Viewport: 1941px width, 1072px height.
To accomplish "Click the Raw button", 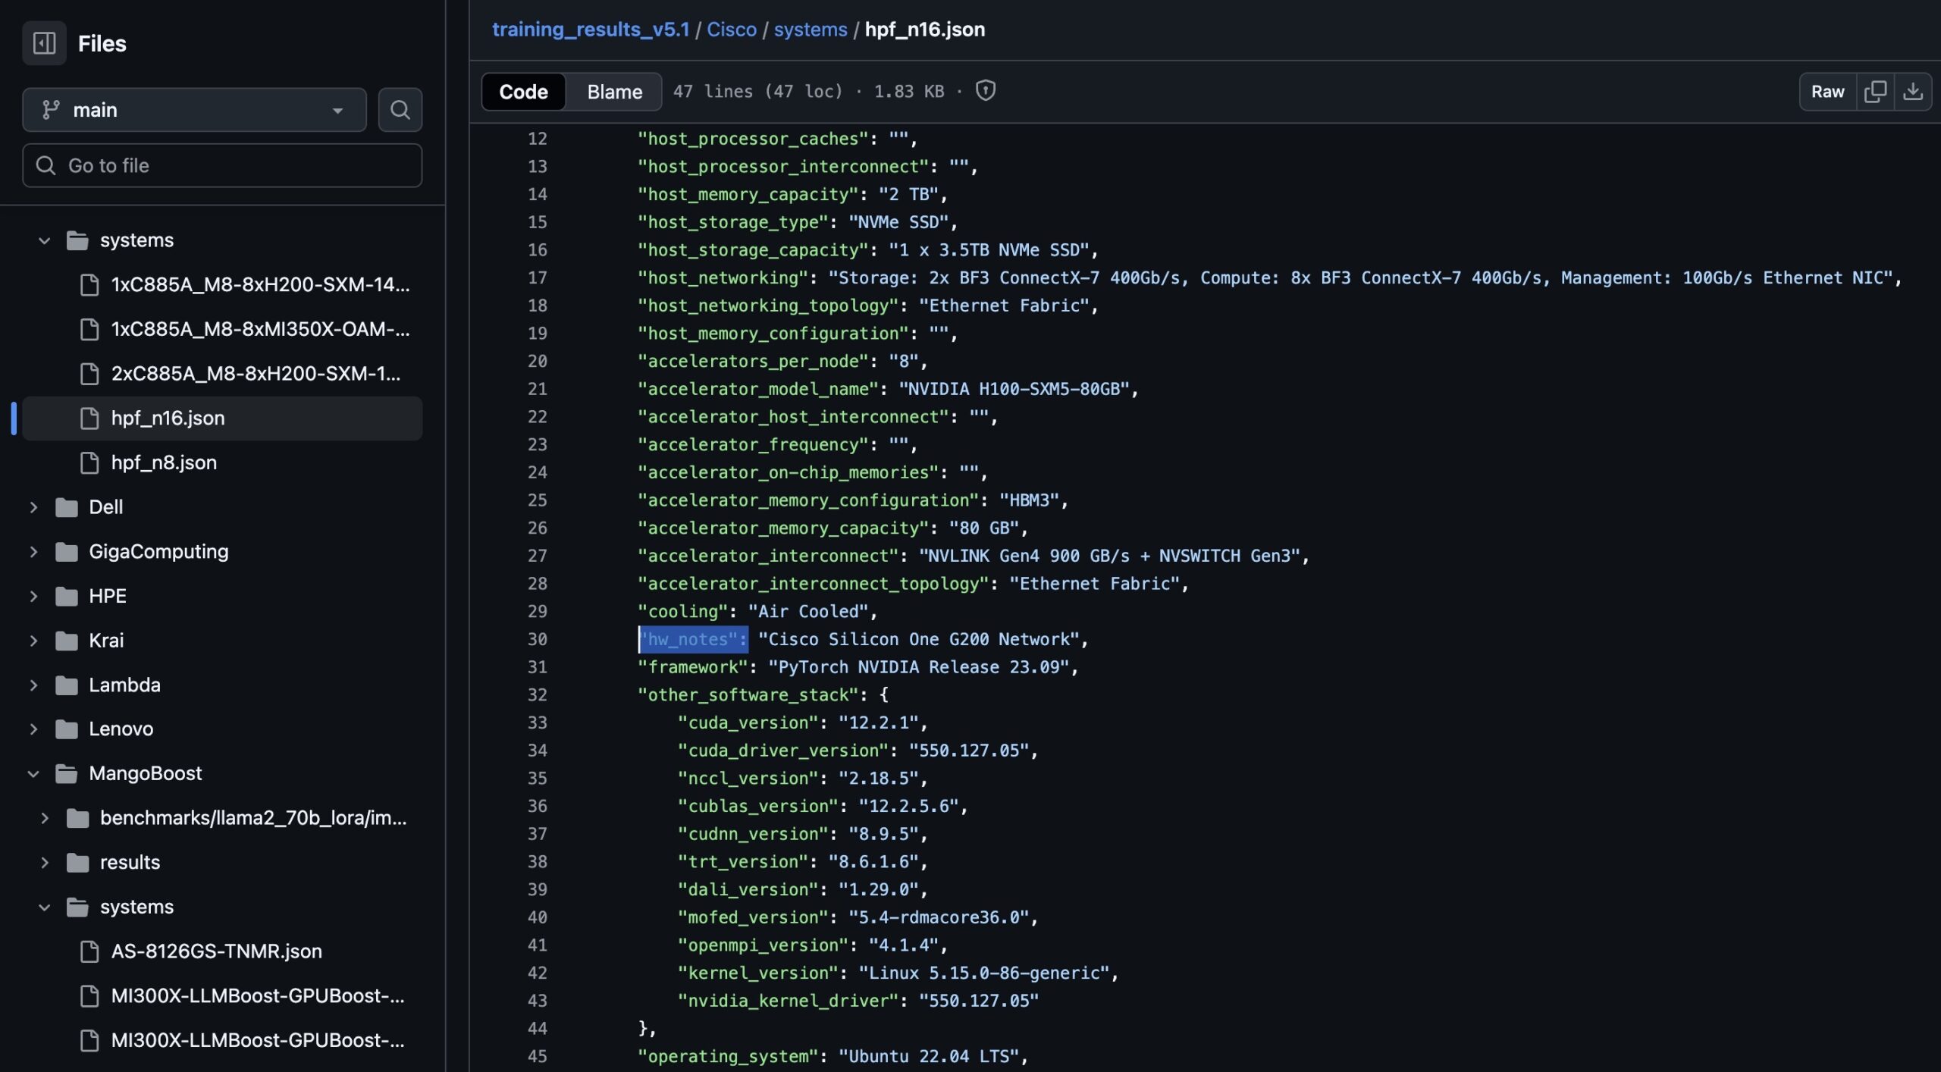I will point(1827,92).
